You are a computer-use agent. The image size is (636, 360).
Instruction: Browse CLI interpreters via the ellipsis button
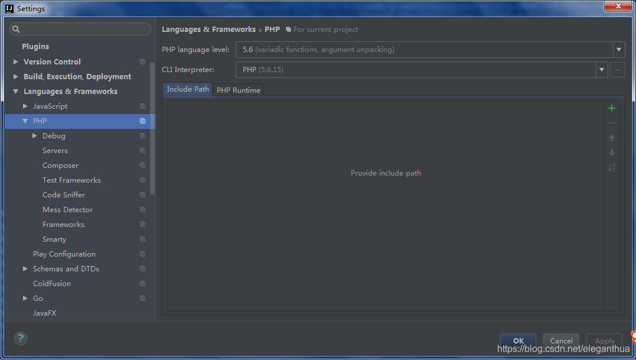[x=617, y=70]
